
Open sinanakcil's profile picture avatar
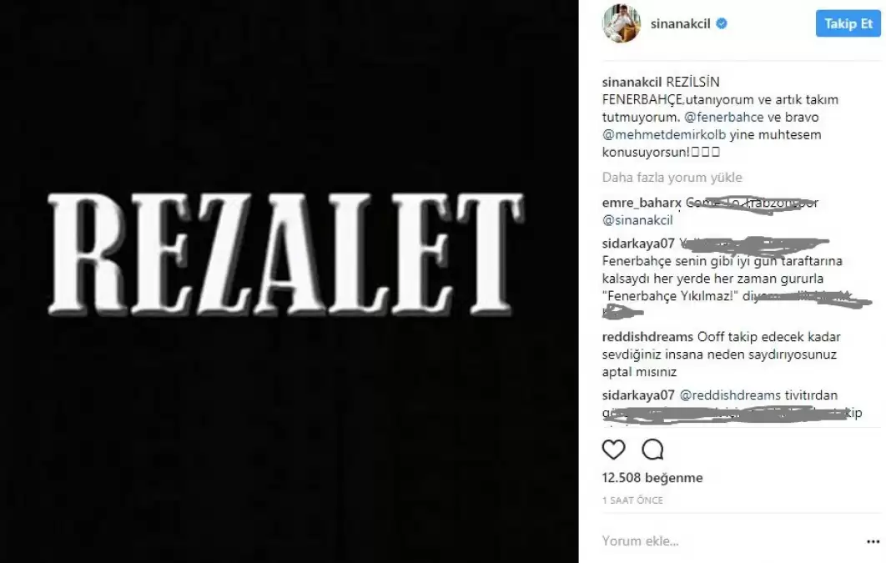[622, 23]
